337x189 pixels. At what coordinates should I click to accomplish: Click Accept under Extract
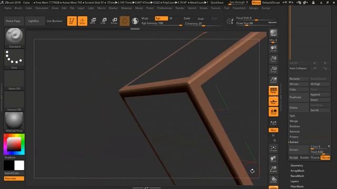(294, 157)
